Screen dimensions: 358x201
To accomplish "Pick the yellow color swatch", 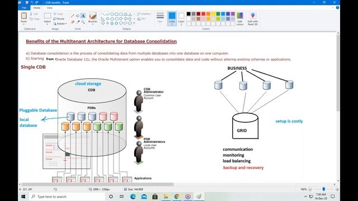I will coord(213,14).
